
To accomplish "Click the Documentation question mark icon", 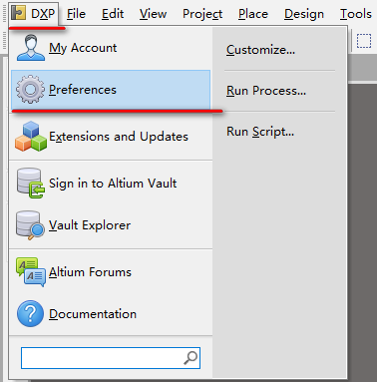I will coord(30,314).
